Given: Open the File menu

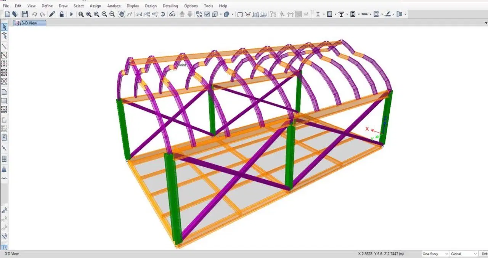Looking at the screenshot, I should click(6, 6).
